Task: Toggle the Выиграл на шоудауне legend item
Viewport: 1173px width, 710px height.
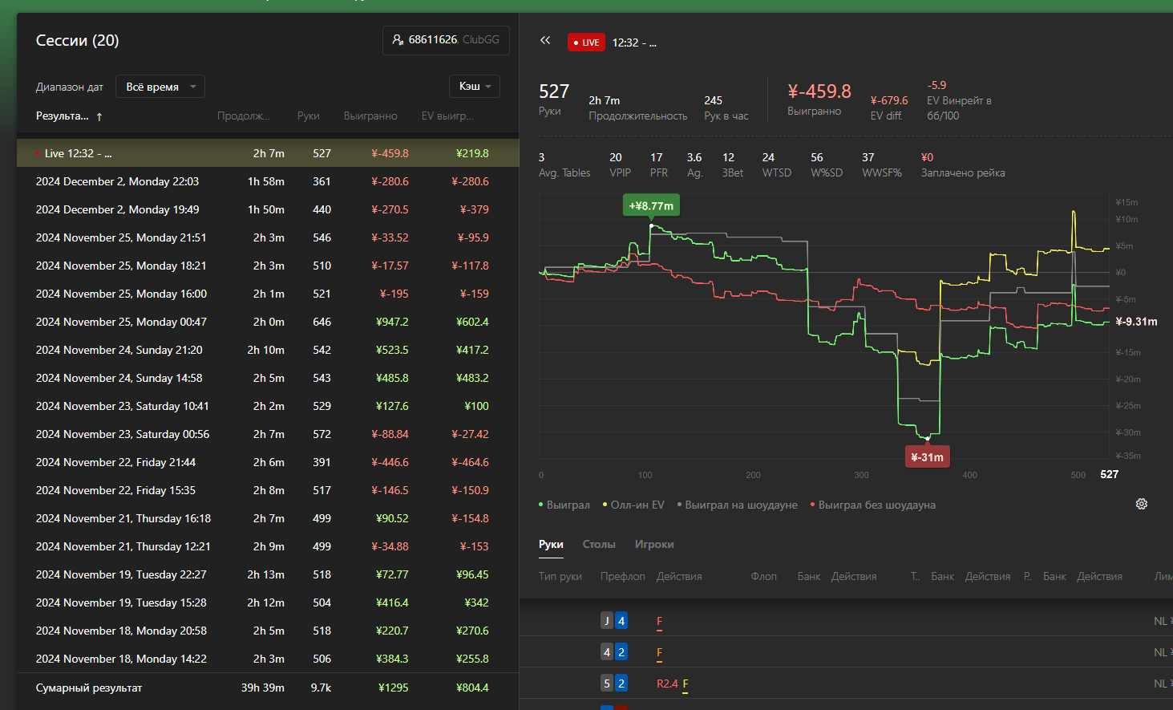Action: [x=738, y=505]
